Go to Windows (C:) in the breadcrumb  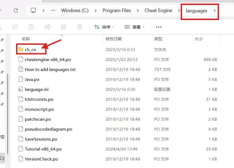click(75, 10)
